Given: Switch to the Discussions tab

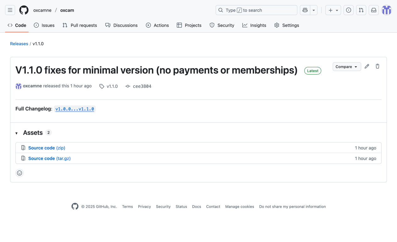Looking at the screenshot, I should pos(121,25).
